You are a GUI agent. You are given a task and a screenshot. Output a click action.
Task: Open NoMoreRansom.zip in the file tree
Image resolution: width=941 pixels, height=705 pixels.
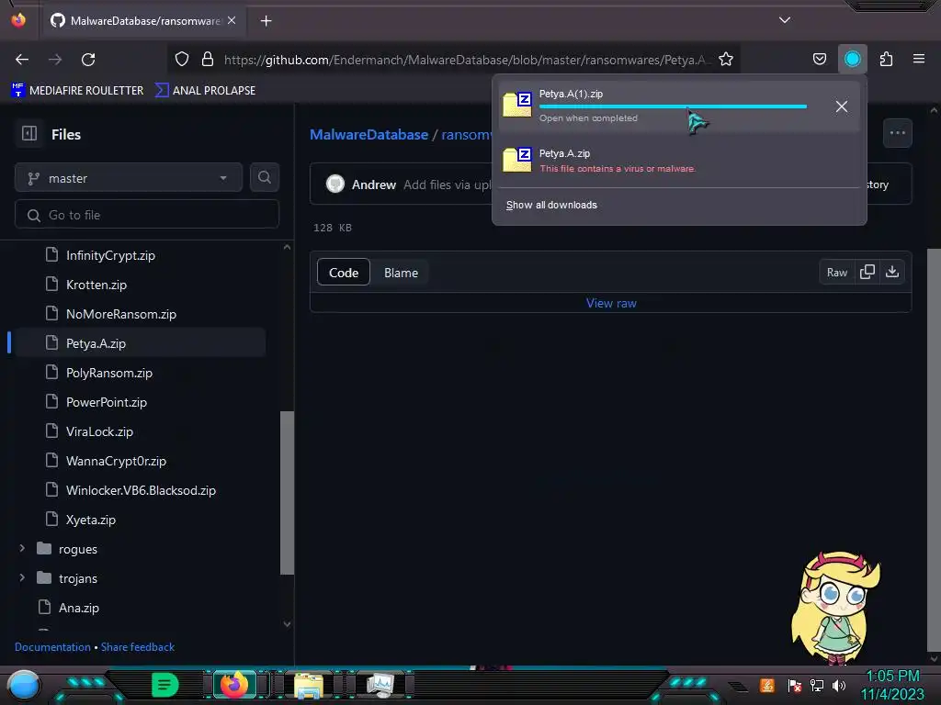point(121,314)
